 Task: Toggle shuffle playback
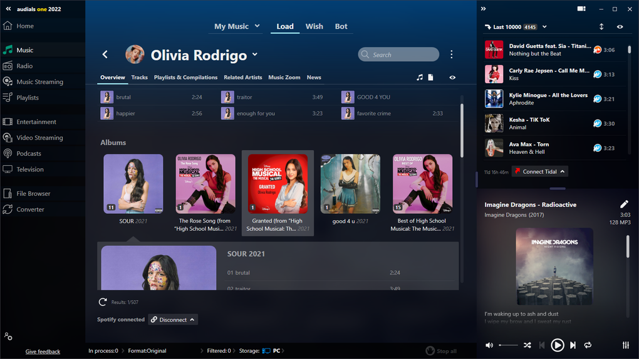527,345
